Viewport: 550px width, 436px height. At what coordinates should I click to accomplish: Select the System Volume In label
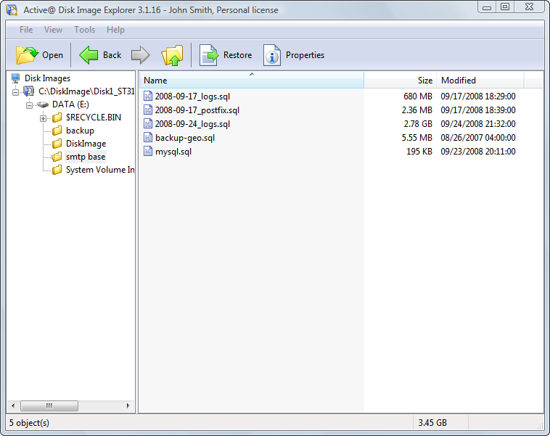point(100,170)
